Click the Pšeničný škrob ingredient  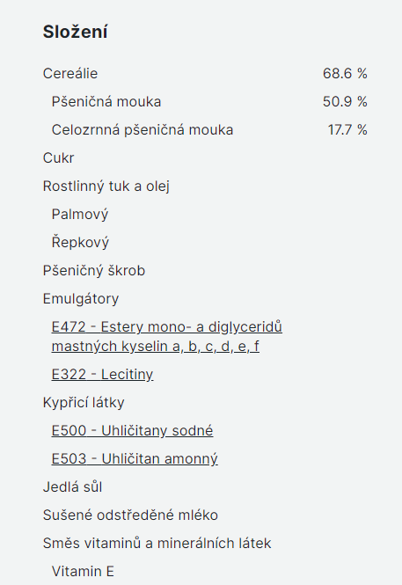94,270
